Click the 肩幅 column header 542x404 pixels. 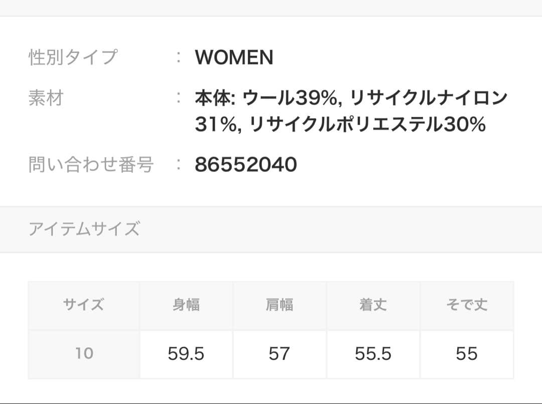coord(280,305)
